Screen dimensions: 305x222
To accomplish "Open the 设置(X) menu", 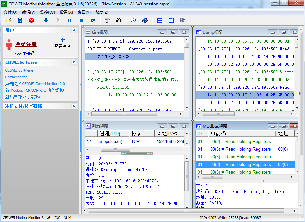I will (x=66, y=12).
